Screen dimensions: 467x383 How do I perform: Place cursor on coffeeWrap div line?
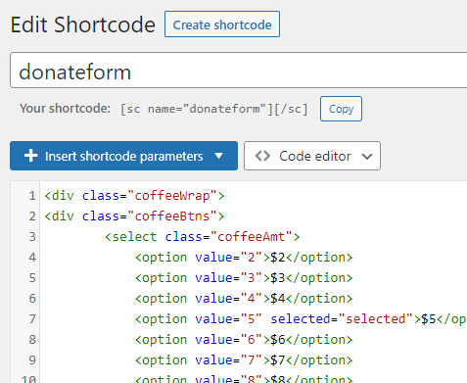(x=134, y=196)
